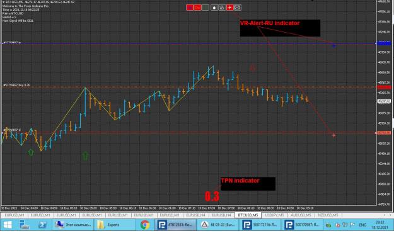The image size is (394, 246).
Task: Click the envelope mail icon button
Action: click(238, 8)
